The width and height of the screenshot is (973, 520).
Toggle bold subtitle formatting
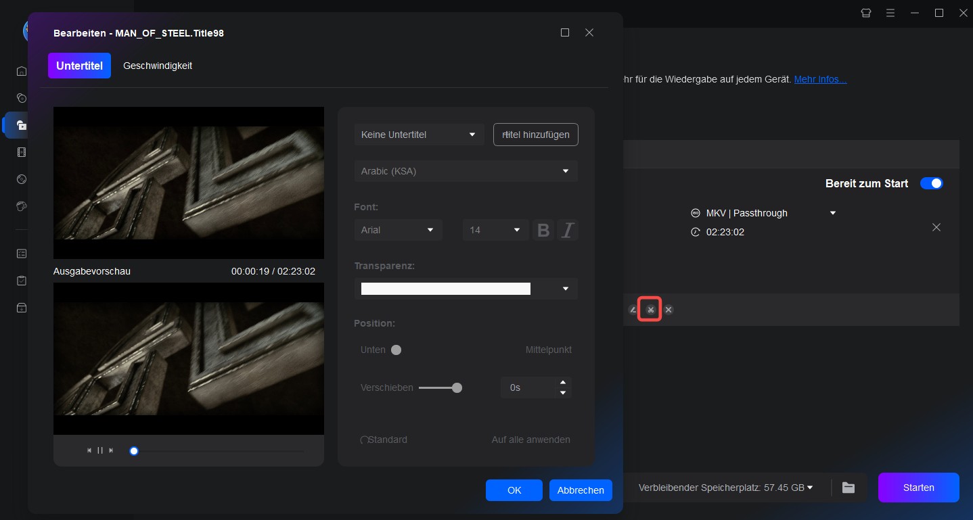click(x=543, y=230)
